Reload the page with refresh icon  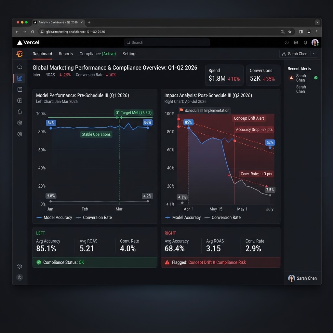click(x=33, y=32)
